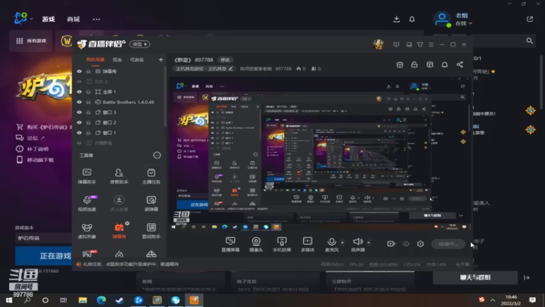545x307 pixels.
Task: Open 游戏版本 炉石传说 dropdown
Action: pos(43,238)
